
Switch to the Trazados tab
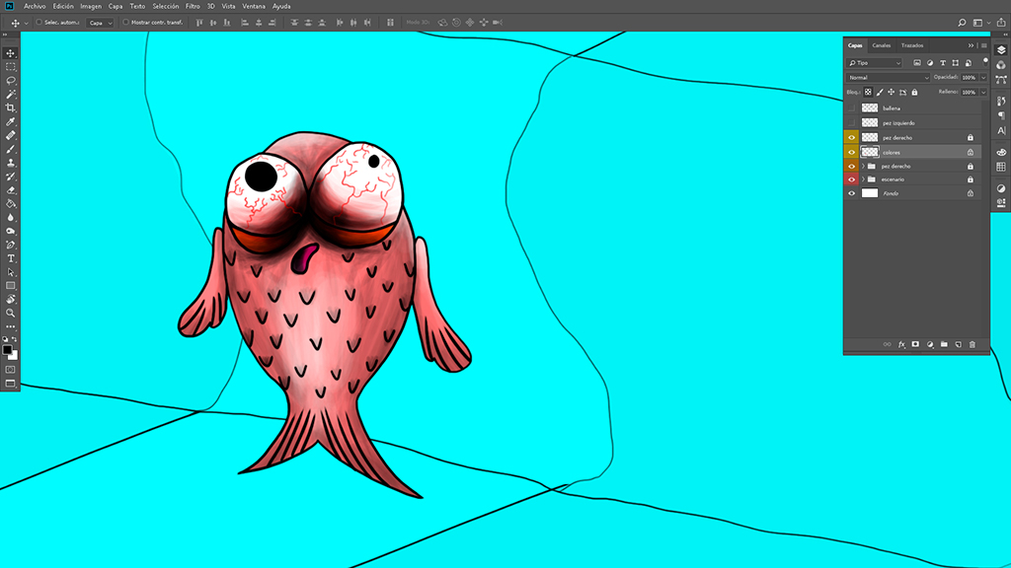[912, 45]
